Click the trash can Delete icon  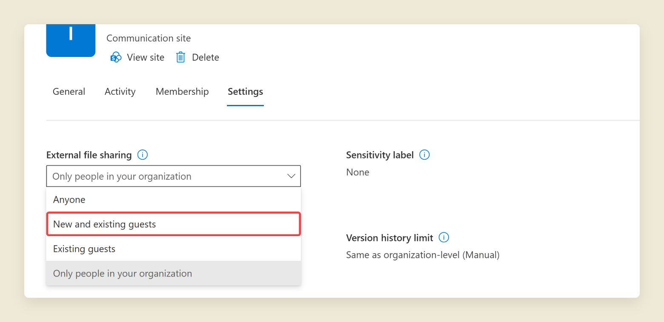[180, 57]
